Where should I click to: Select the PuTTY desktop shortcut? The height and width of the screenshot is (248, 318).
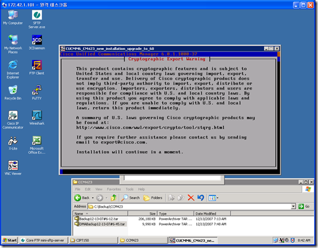pyautogui.click(x=37, y=92)
